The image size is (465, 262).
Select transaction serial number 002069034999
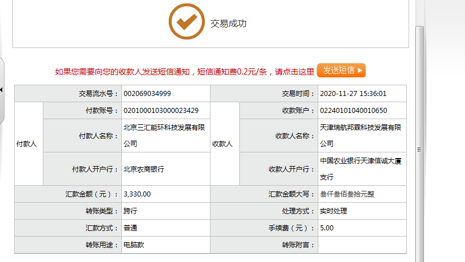[147, 94]
